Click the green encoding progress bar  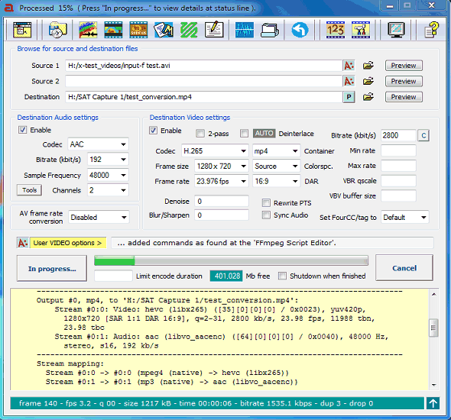231,261
